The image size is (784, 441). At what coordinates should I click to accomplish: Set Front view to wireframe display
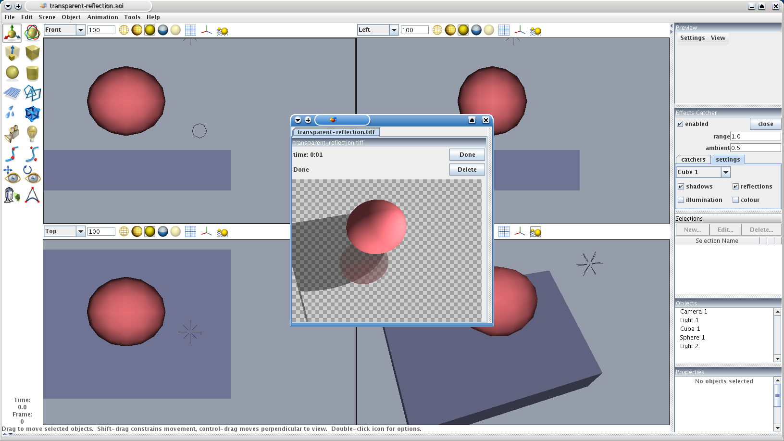[124, 30]
